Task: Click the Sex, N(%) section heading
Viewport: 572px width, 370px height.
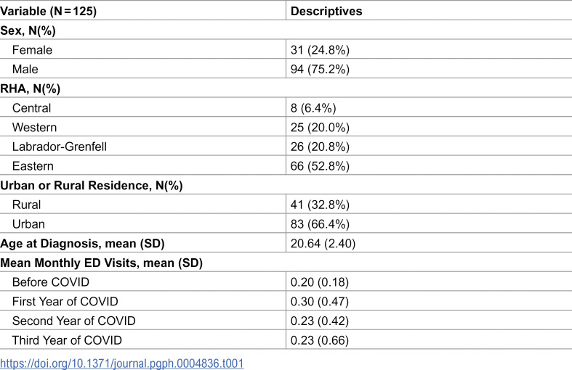Action: pos(28,30)
